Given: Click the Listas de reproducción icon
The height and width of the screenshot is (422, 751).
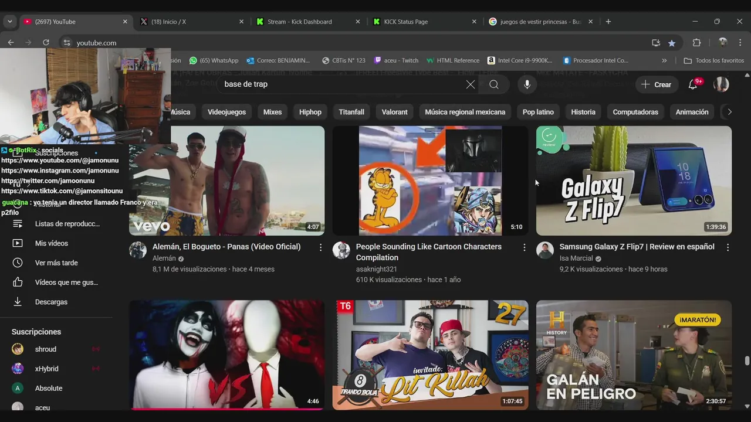Looking at the screenshot, I should click(18, 224).
